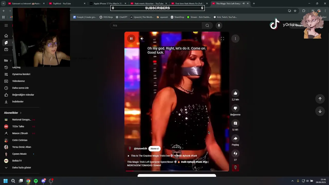Seek using the Short's red progress bar

click(177, 171)
